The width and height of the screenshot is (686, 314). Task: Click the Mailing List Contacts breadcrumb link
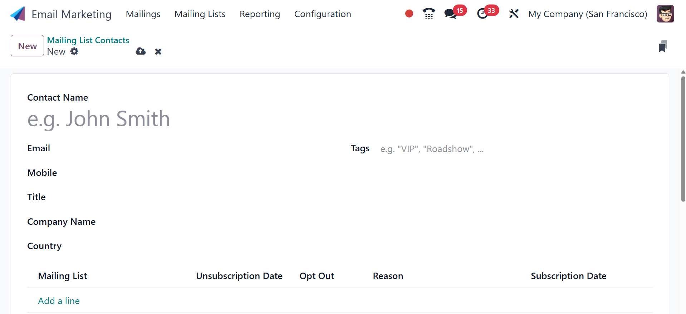[88, 40]
